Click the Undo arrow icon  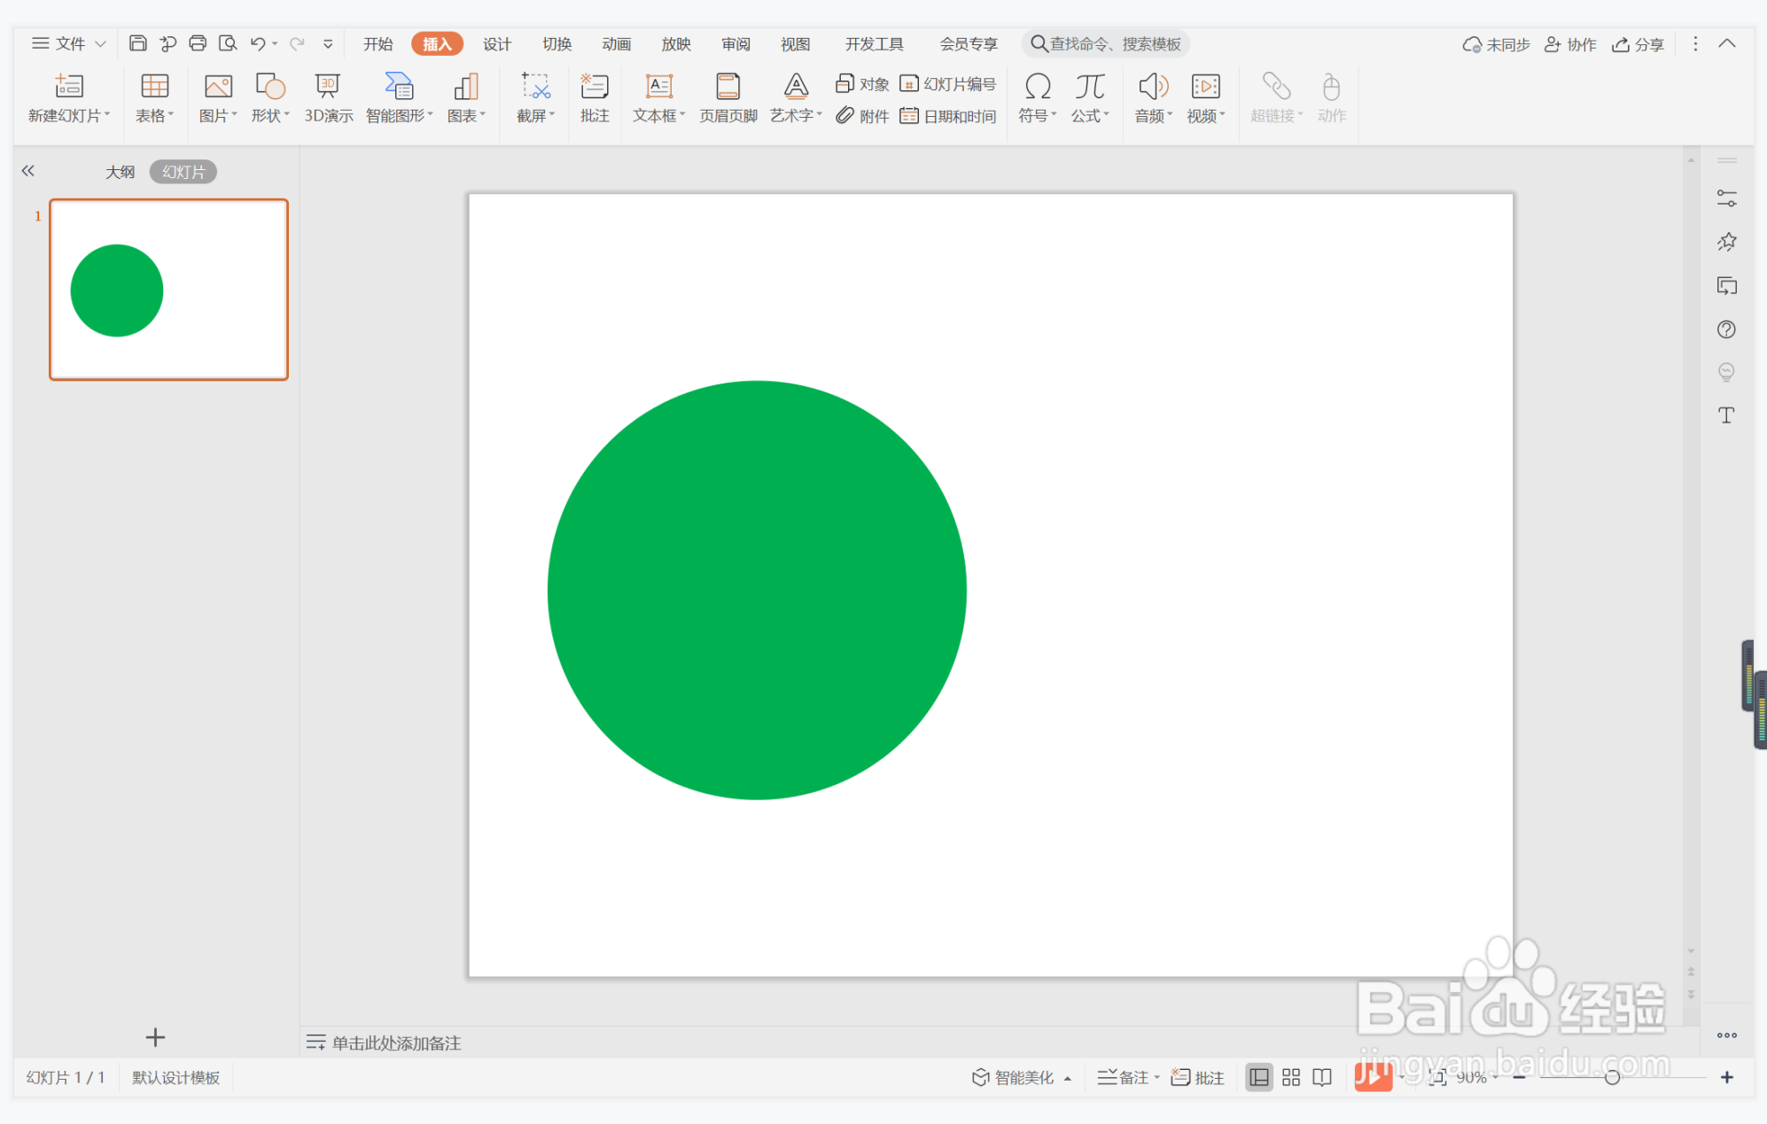[258, 43]
